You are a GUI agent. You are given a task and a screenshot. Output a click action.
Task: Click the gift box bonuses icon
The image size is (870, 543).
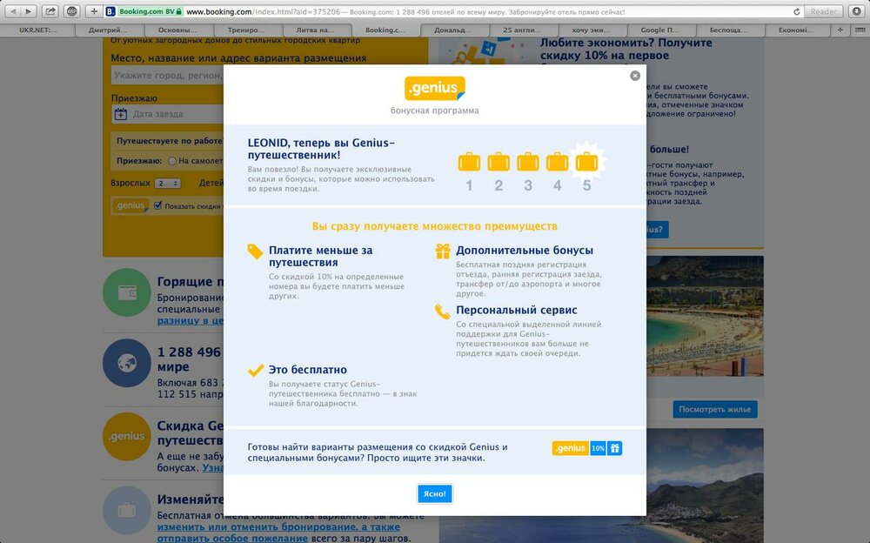pyautogui.click(x=443, y=251)
